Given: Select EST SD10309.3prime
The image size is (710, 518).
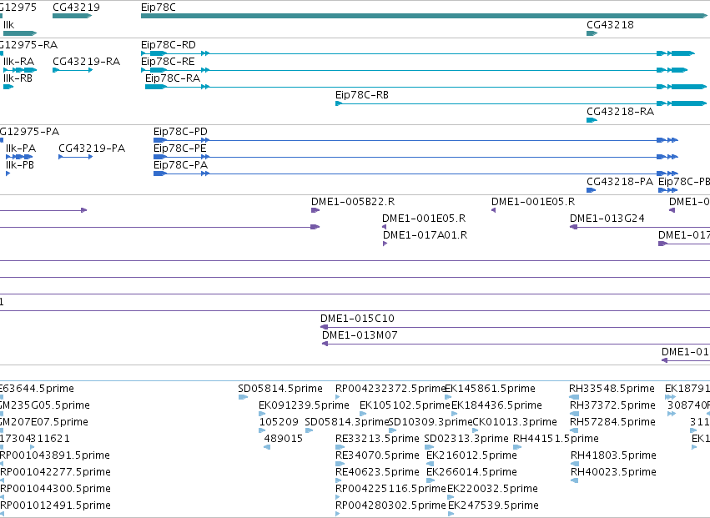Looking at the screenshot, I should 431,422.
